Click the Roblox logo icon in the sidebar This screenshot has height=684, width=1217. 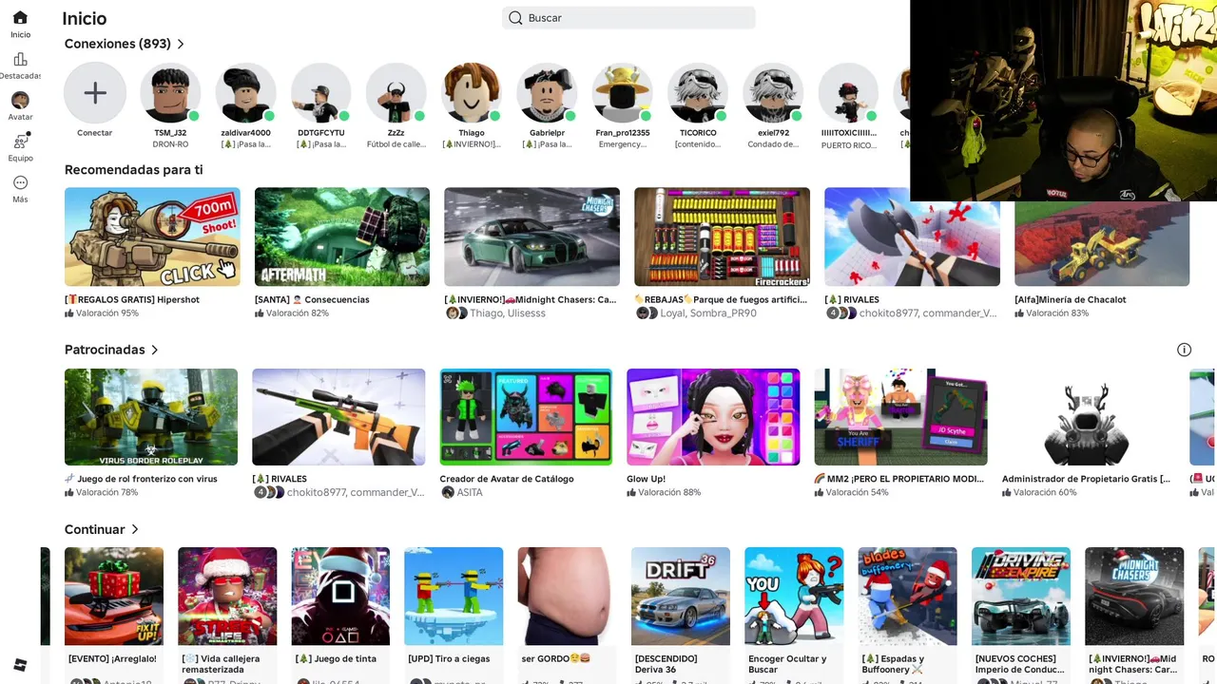[x=20, y=664]
